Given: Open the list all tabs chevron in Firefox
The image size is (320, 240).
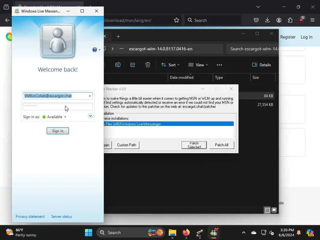Looking at the screenshot, I should [x=258, y=7].
